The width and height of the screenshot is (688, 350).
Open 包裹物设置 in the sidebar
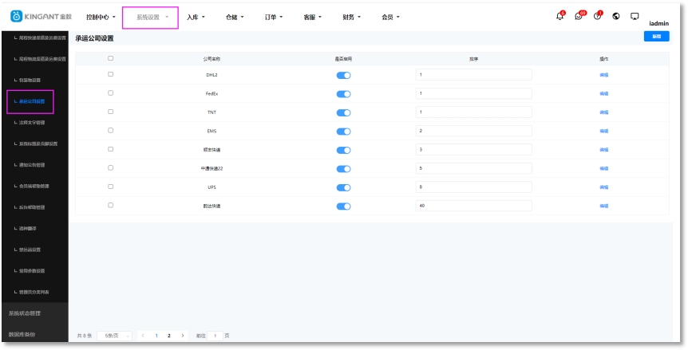[30, 81]
